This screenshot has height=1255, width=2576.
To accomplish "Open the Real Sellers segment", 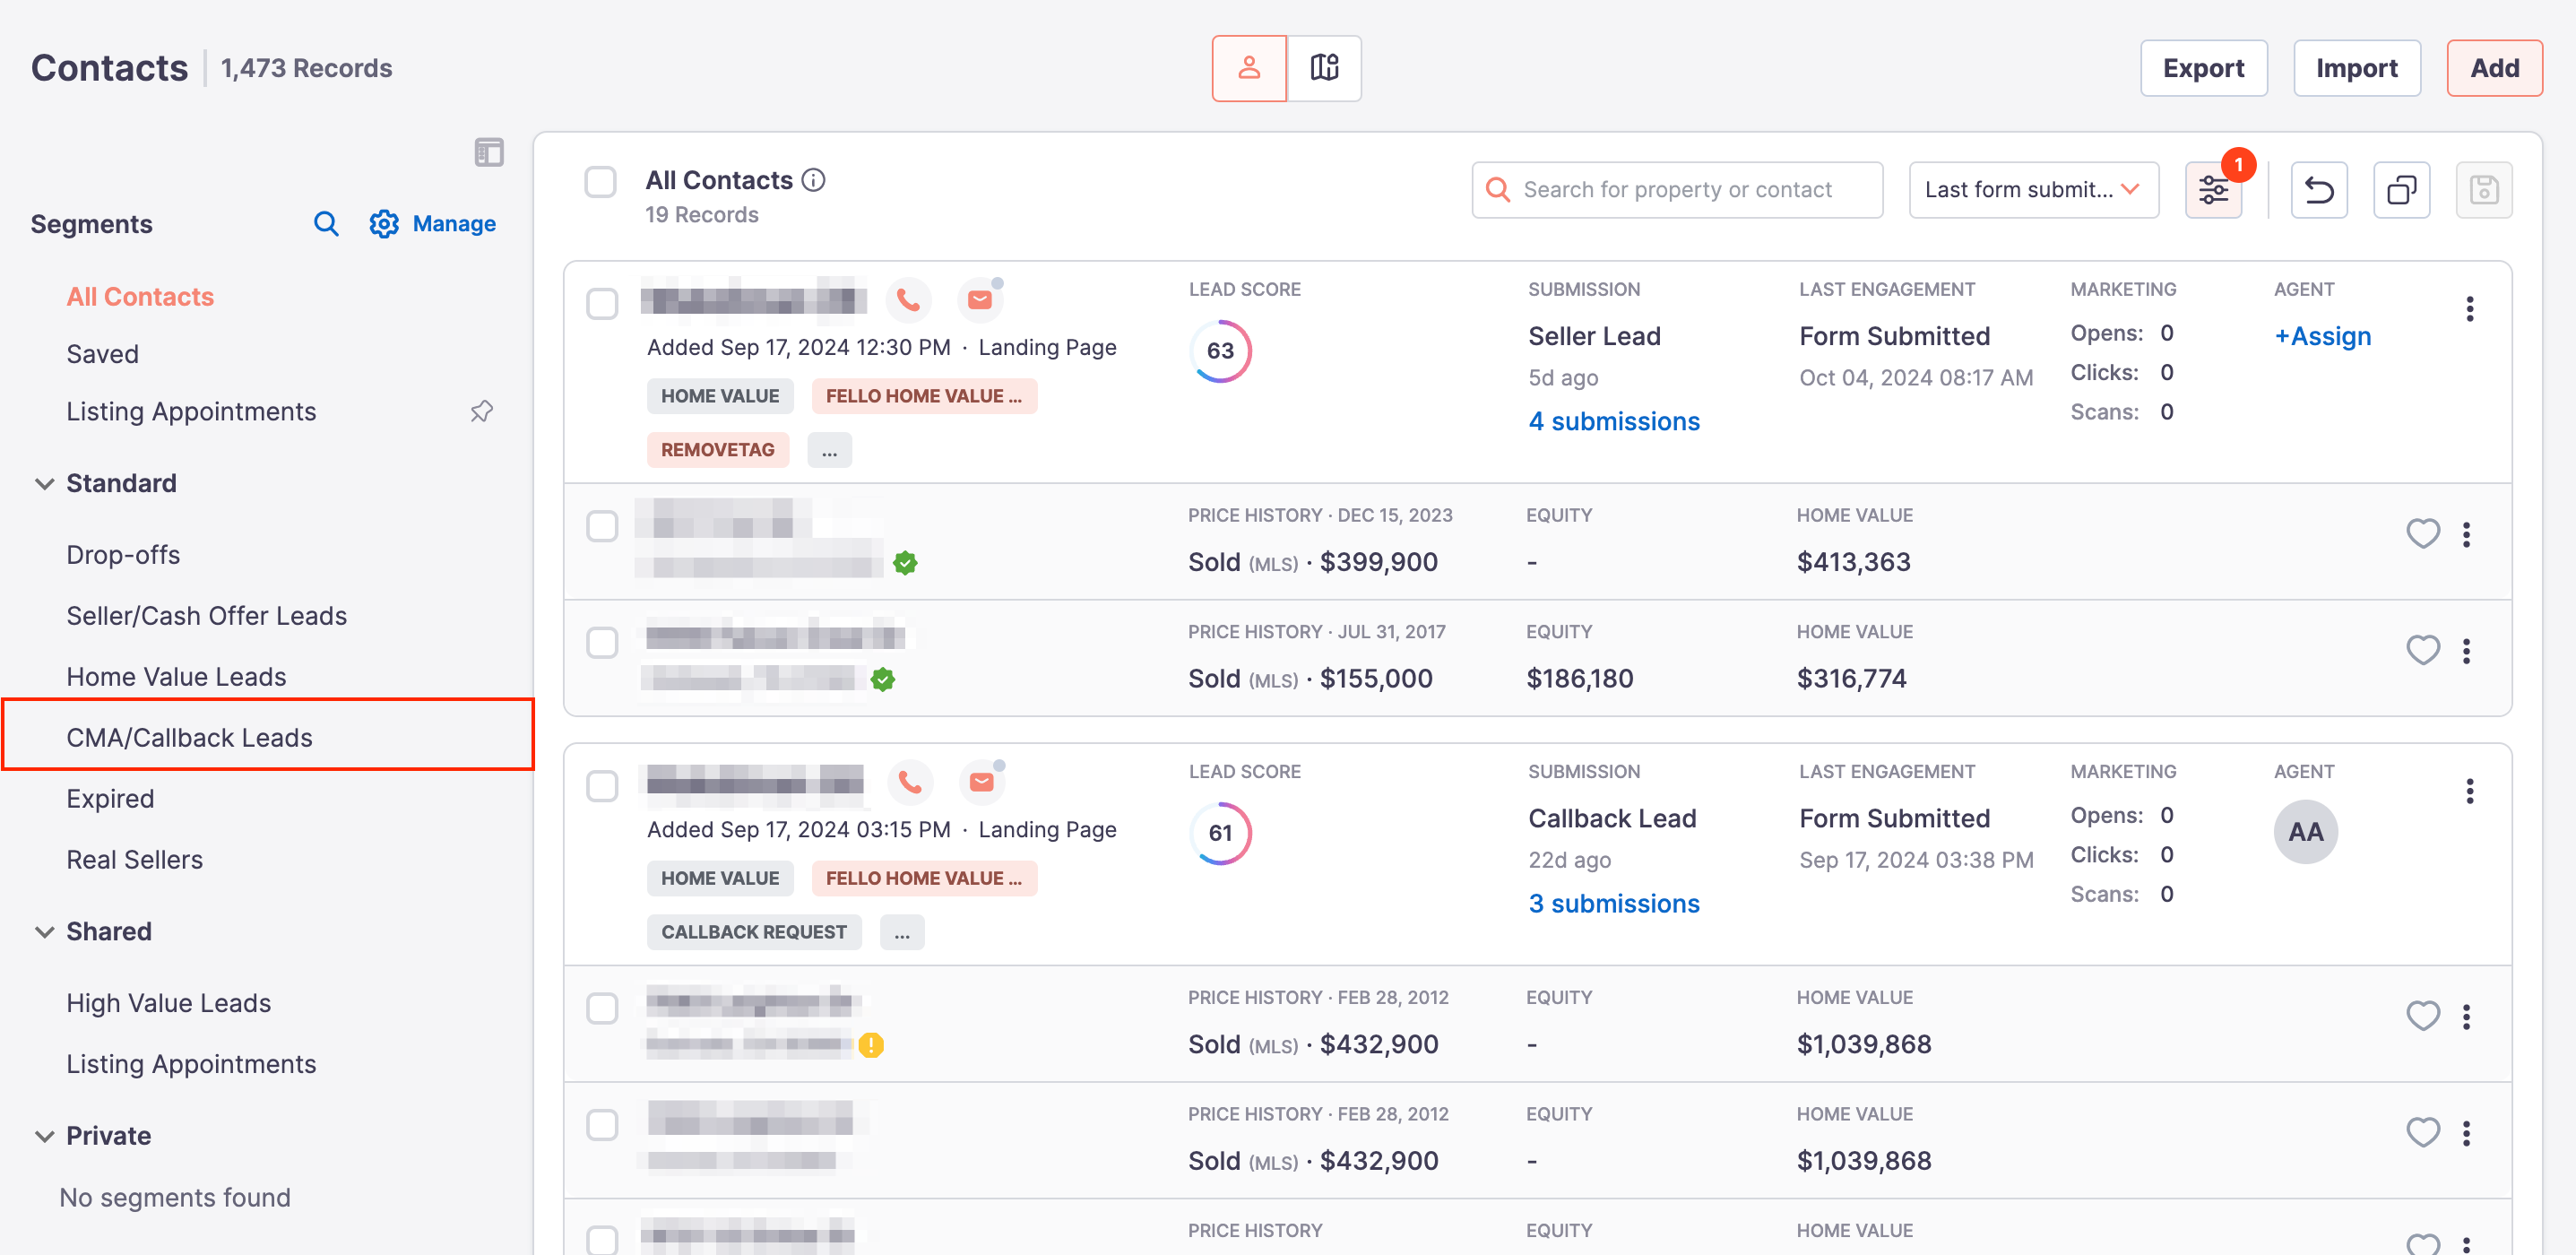I will pyautogui.click(x=134, y=859).
